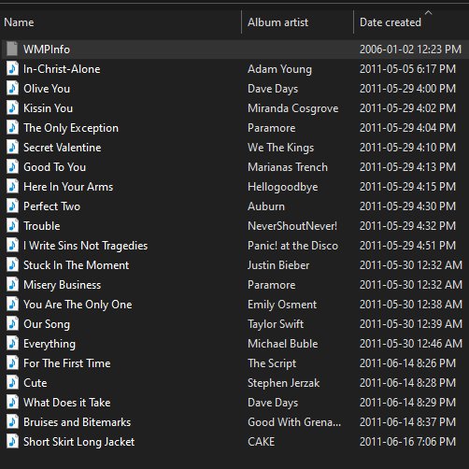Click the Michael Buble artist cell

click(x=283, y=344)
